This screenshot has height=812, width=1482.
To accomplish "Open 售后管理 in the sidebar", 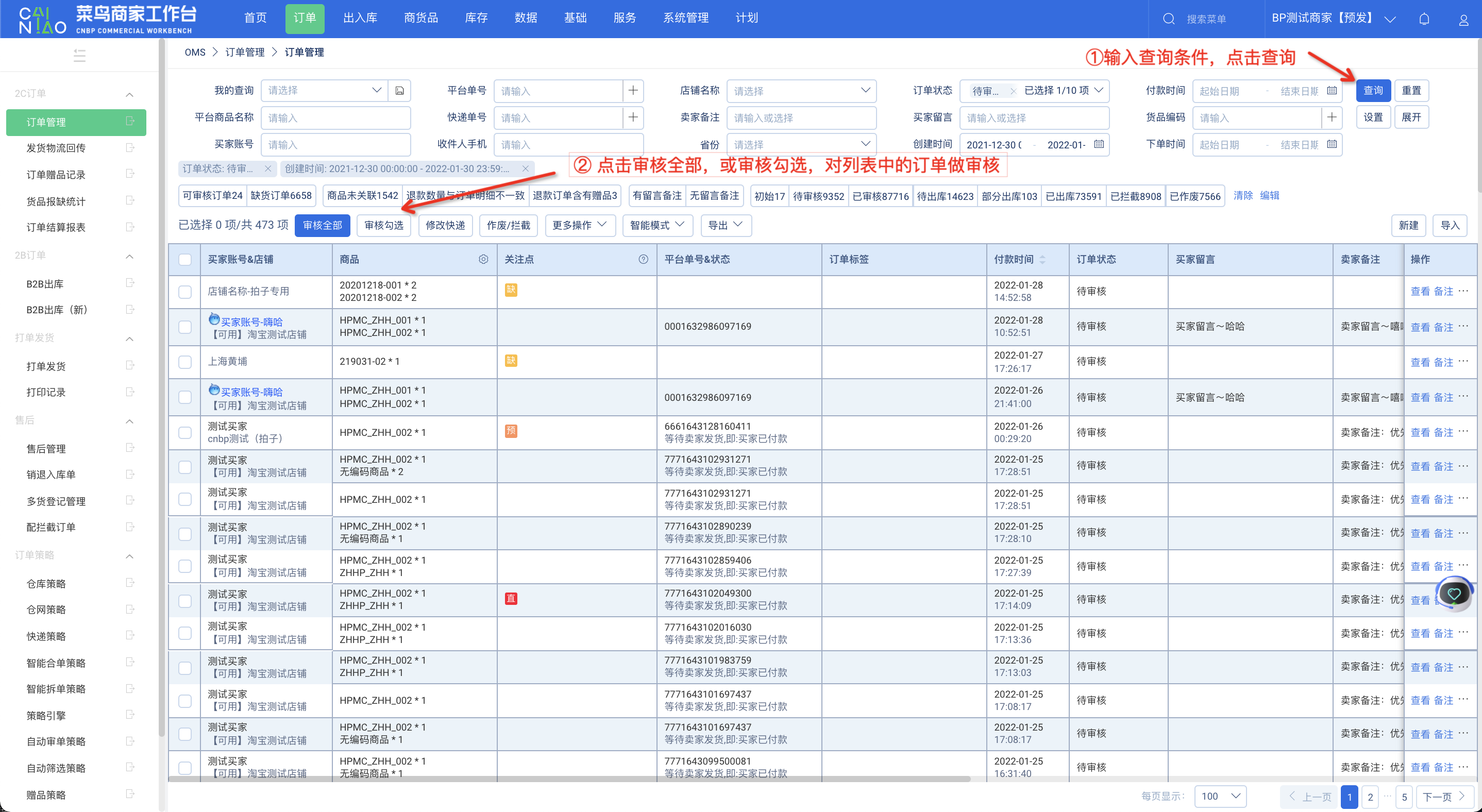I will (46, 449).
